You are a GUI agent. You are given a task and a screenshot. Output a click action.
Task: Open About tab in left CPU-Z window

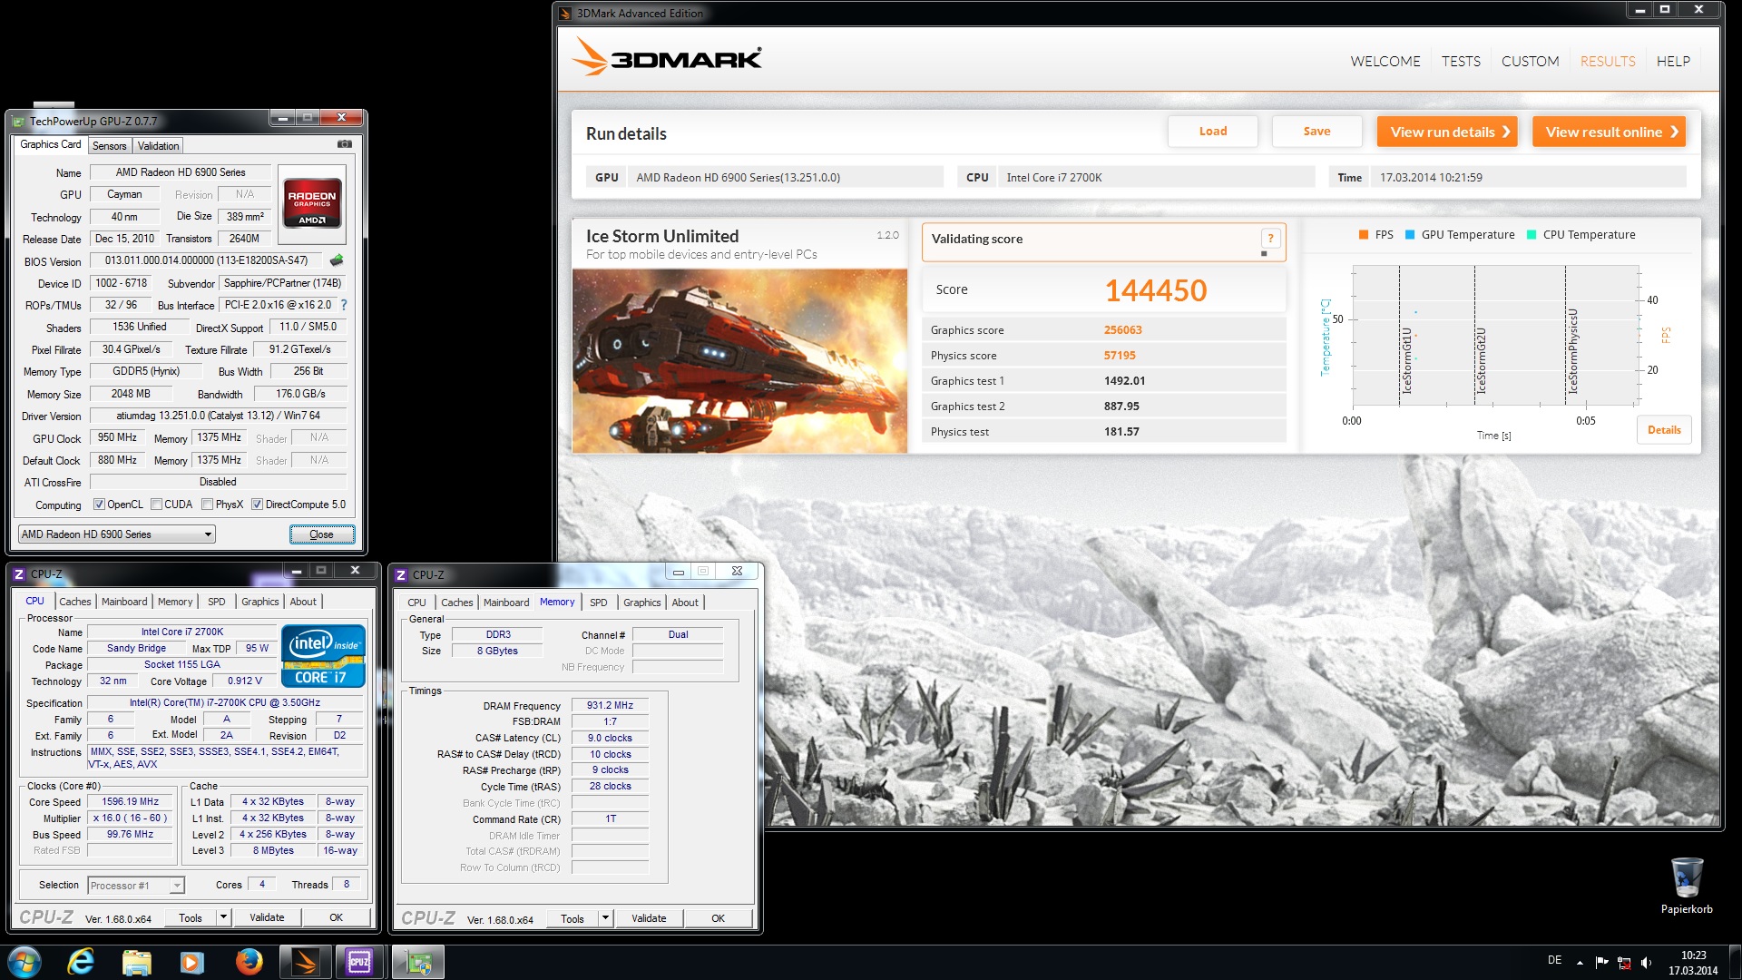tap(303, 601)
